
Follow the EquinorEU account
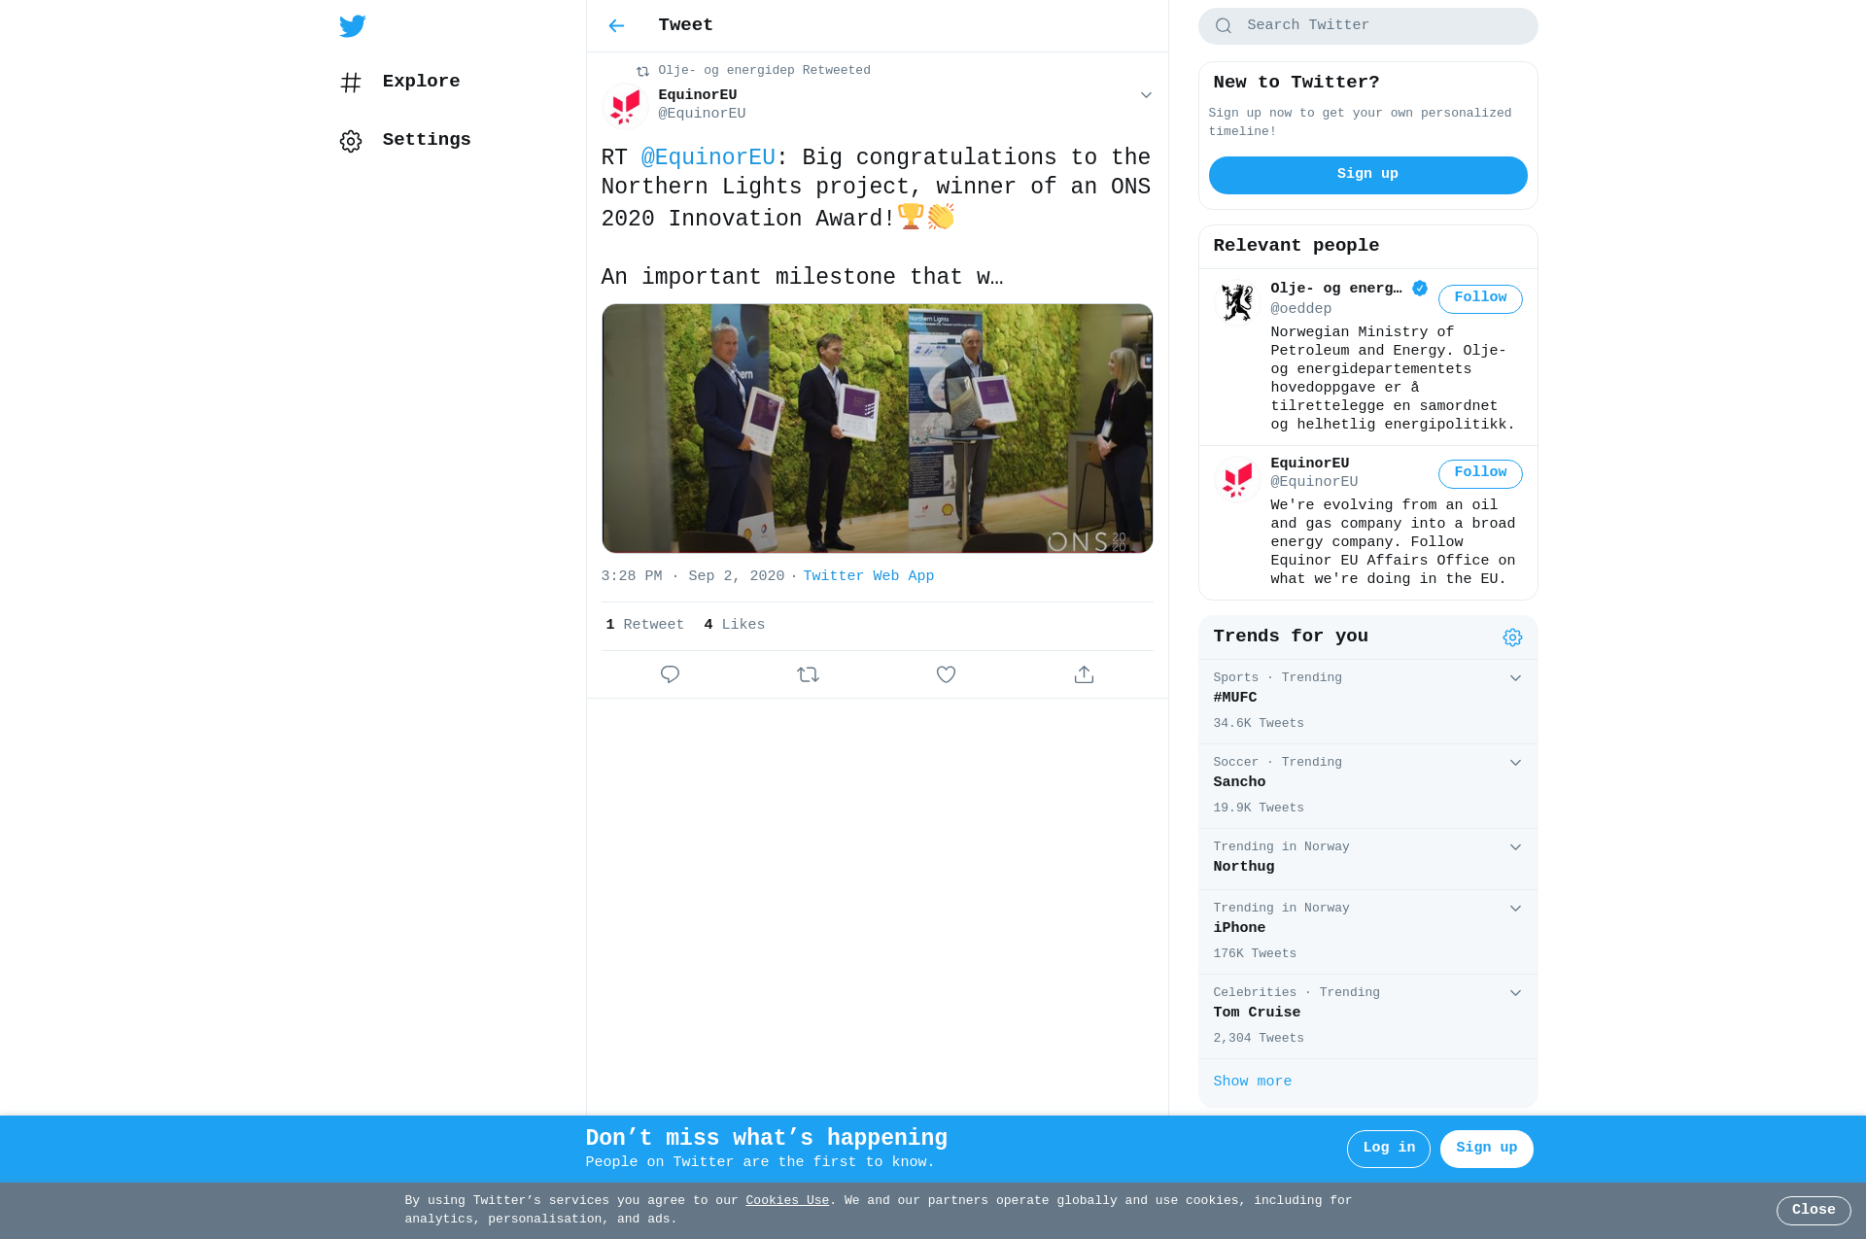(1480, 474)
